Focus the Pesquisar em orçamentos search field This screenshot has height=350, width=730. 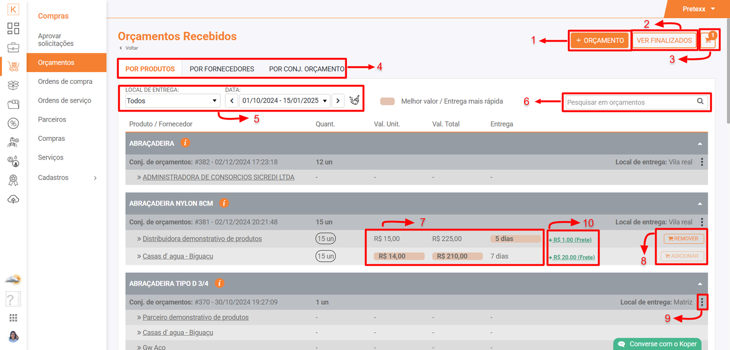[x=630, y=102]
